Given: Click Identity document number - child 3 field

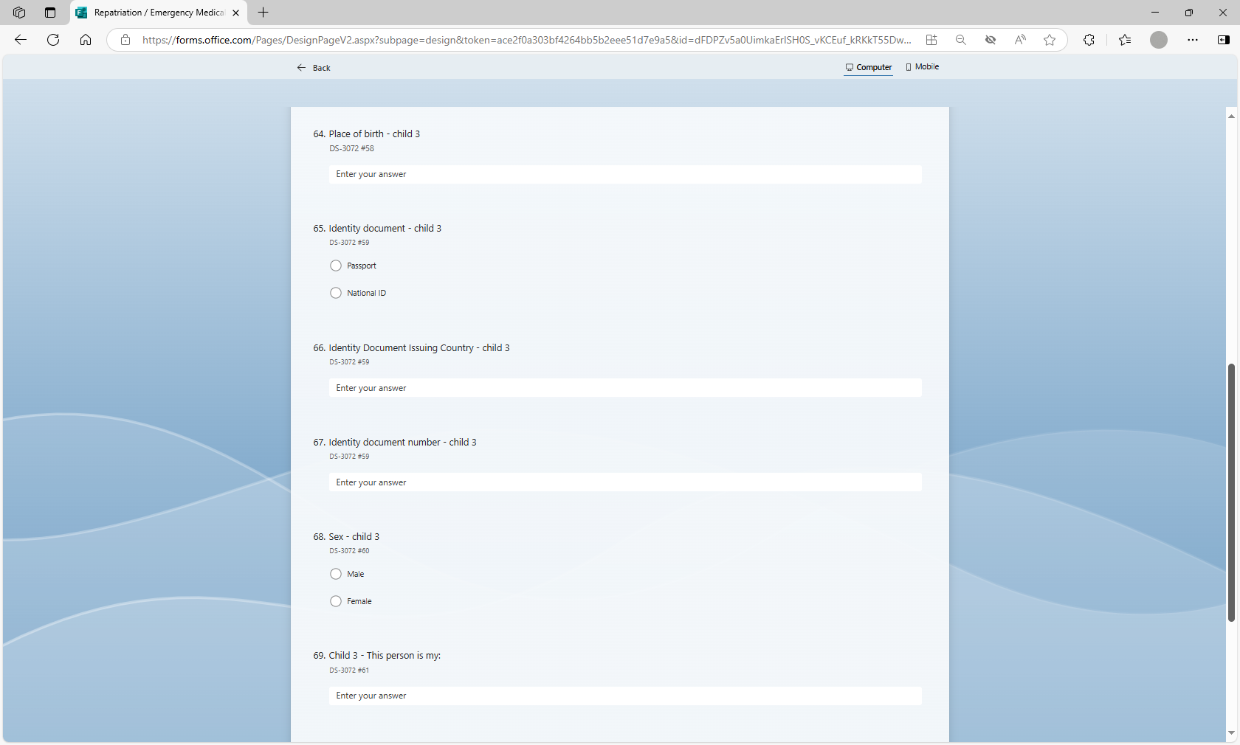Looking at the screenshot, I should click(x=625, y=482).
